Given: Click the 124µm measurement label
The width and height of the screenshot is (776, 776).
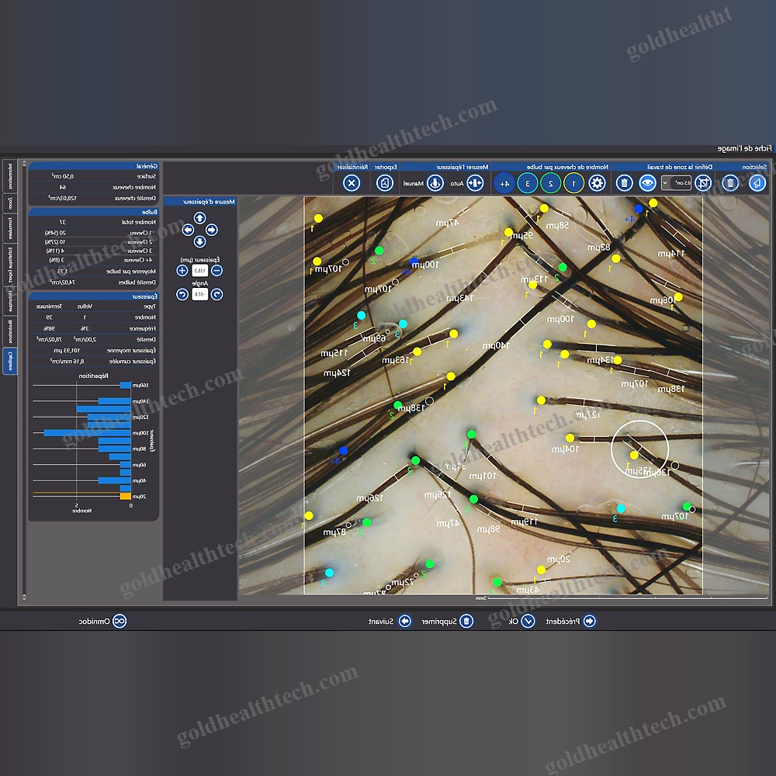Looking at the screenshot, I should tap(337, 372).
